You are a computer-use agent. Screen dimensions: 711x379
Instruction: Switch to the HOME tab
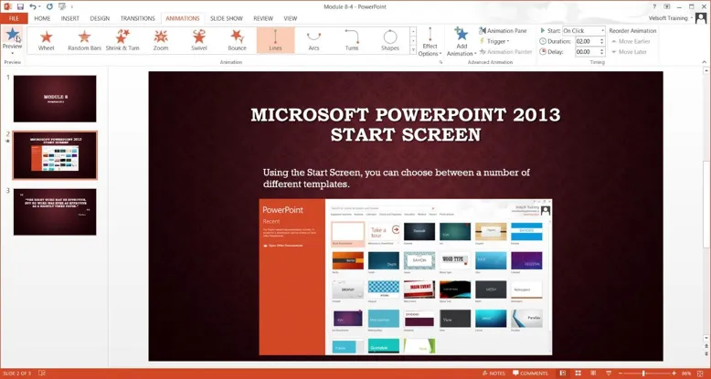click(x=42, y=18)
